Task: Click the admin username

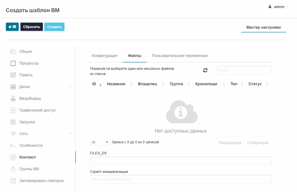Action: 279,7
